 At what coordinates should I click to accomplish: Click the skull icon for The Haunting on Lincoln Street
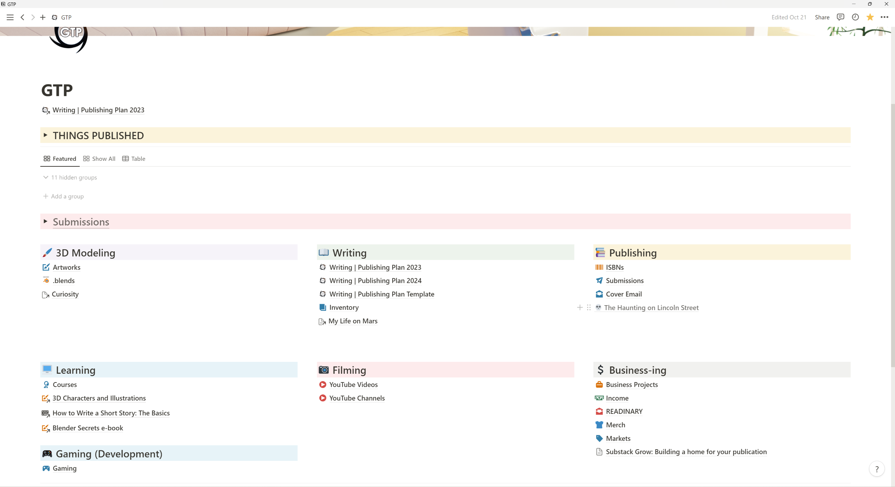pos(598,307)
